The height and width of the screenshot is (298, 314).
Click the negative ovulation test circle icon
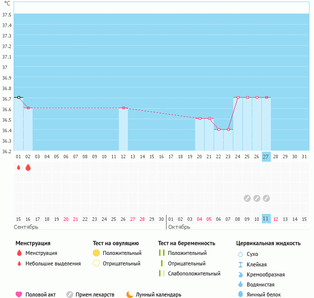(x=96, y=263)
